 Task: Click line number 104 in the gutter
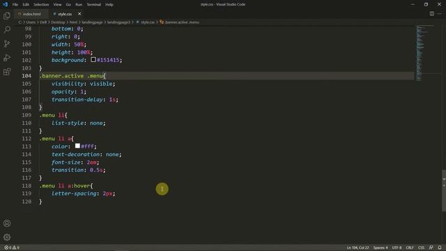point(26,76)
